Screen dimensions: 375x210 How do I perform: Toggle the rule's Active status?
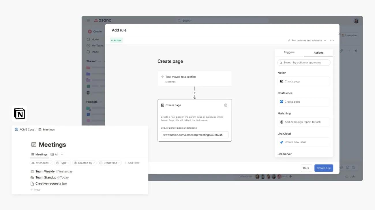pyautogui.click(x=116, y=40)
